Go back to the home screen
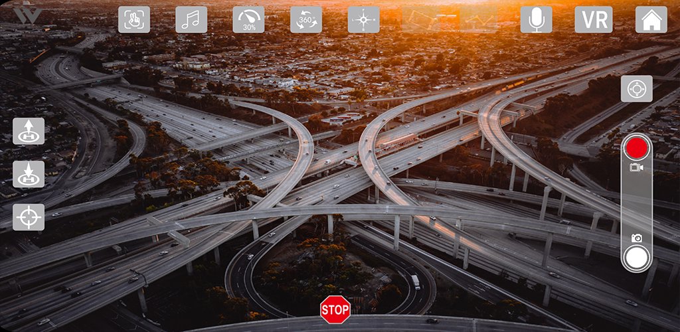The width and height of the screenshot is (680, 332). point(651,20)
